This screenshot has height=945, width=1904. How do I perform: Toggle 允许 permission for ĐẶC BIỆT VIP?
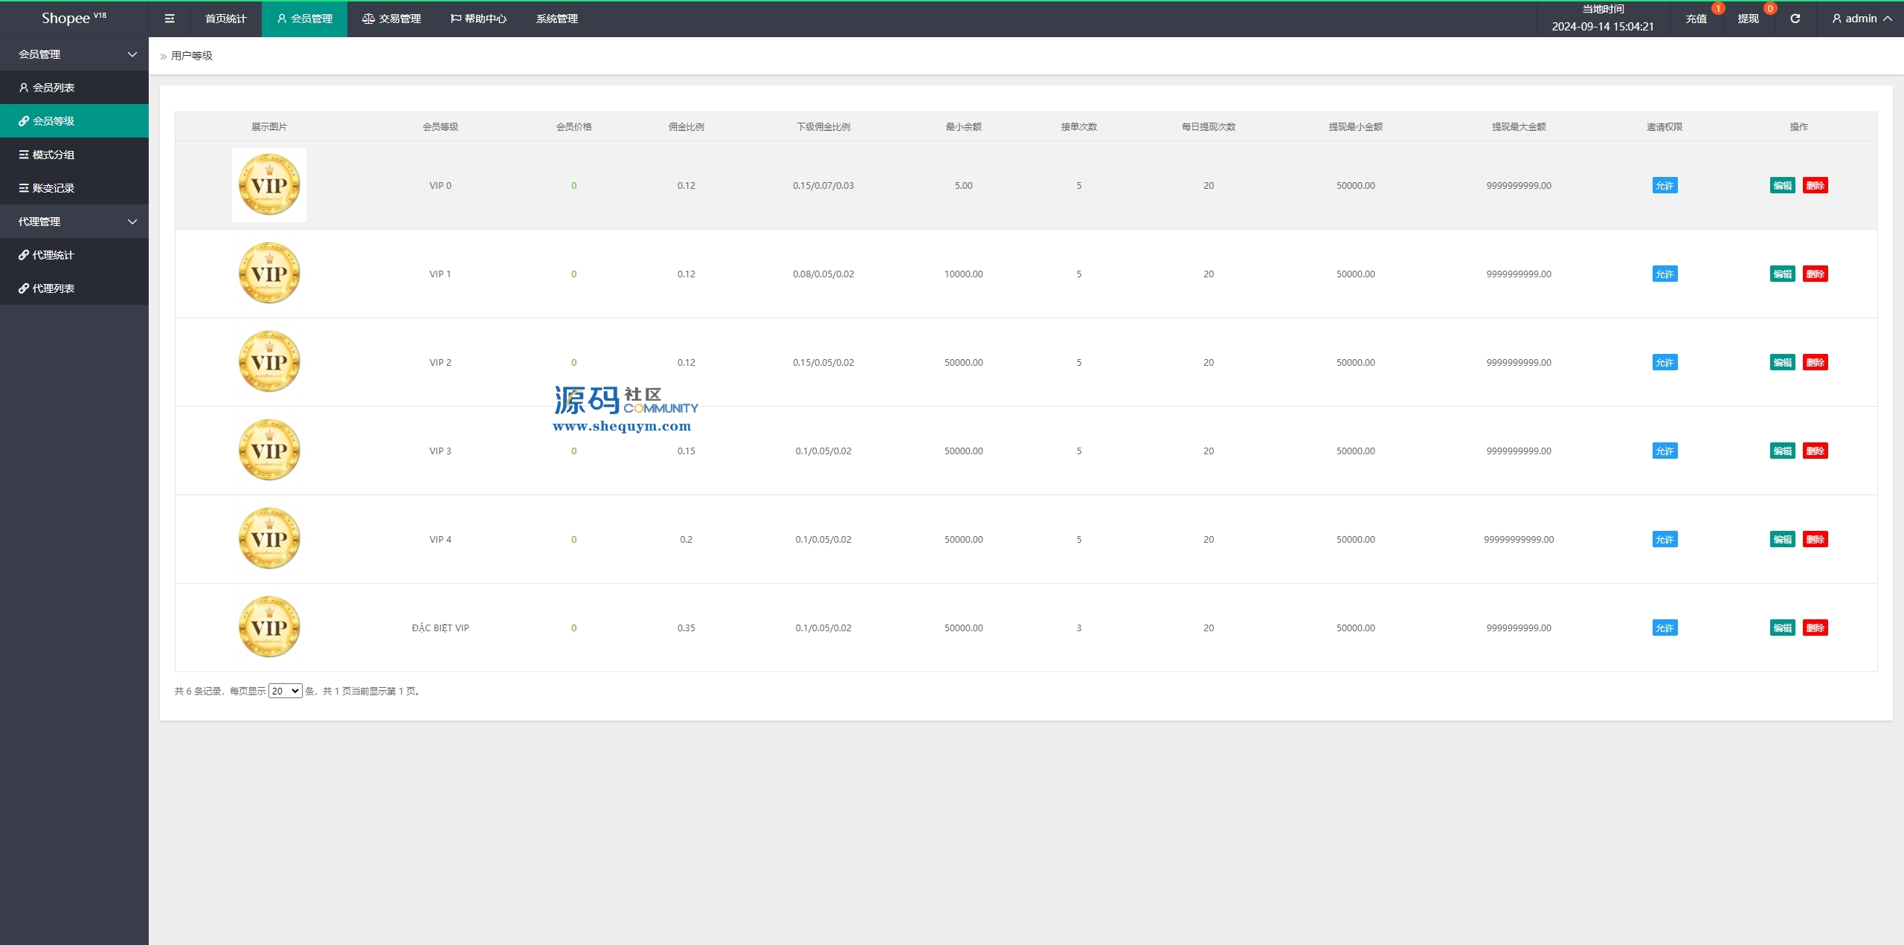tap(1665, 628)
